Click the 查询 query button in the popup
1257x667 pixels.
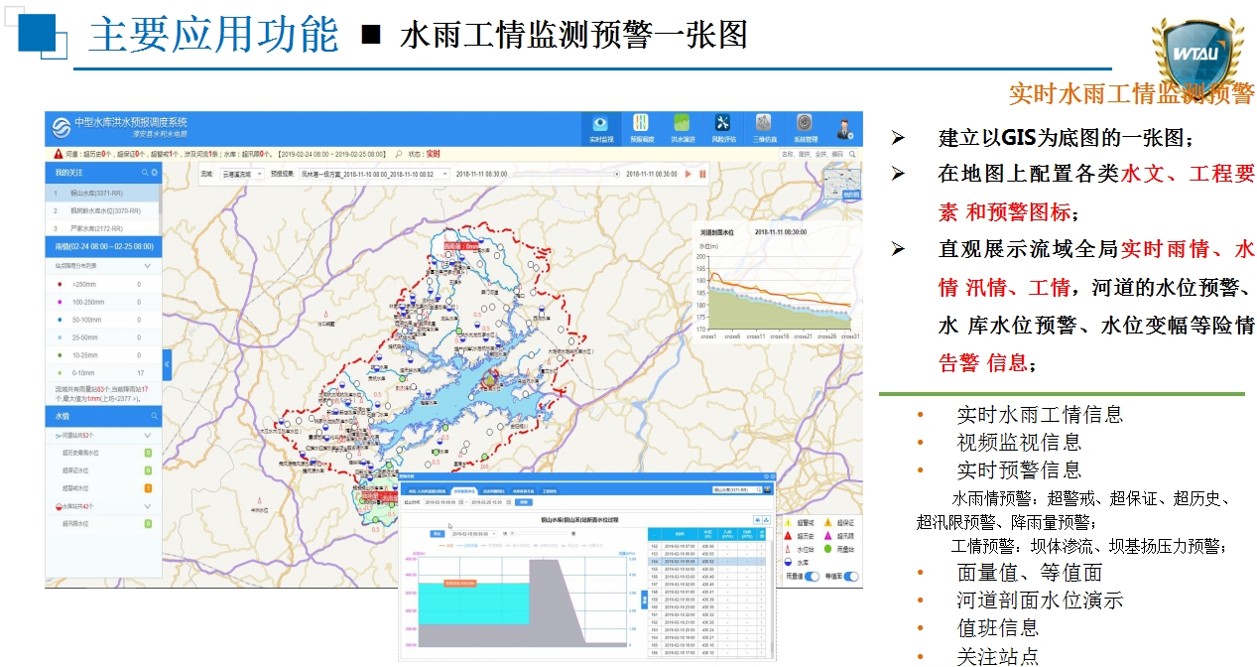(524, 502)
